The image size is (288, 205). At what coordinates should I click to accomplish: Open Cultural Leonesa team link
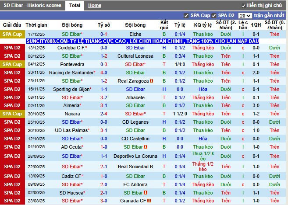[x=135, y=56]
